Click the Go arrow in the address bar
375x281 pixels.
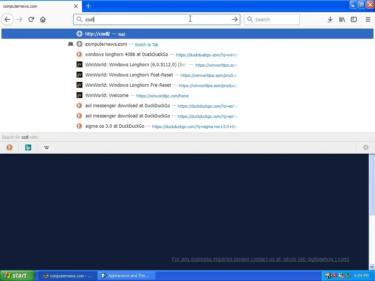pyautogui.click(x=235, y=19)
